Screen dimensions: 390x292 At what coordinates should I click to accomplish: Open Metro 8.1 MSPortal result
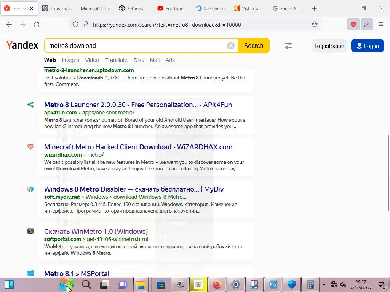pos(77,274)
